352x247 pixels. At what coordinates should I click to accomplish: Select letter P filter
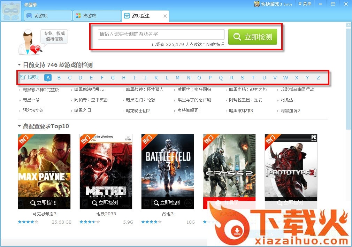[x=210, y=78]
